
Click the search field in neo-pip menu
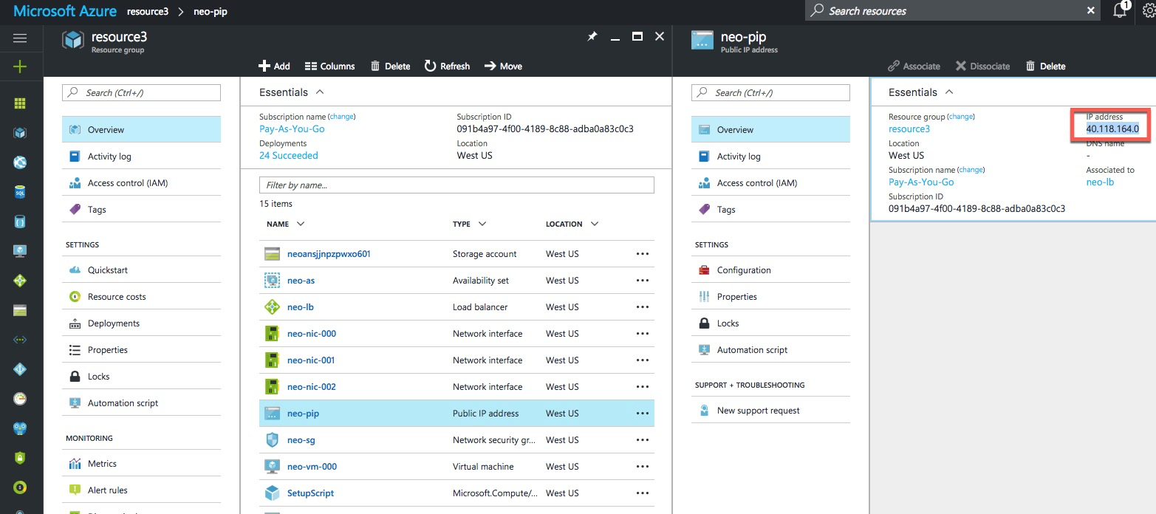tap(770, 92)
